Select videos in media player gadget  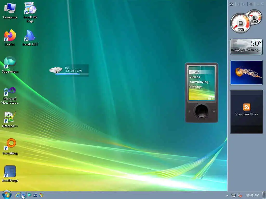[195, 77]
